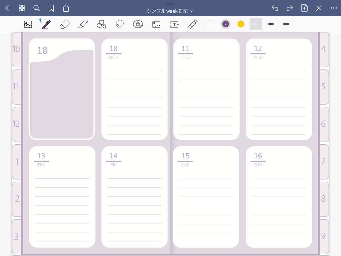Select the Eraser tool
This screenshot has width=341, height=256.
(x=65, y=24)
